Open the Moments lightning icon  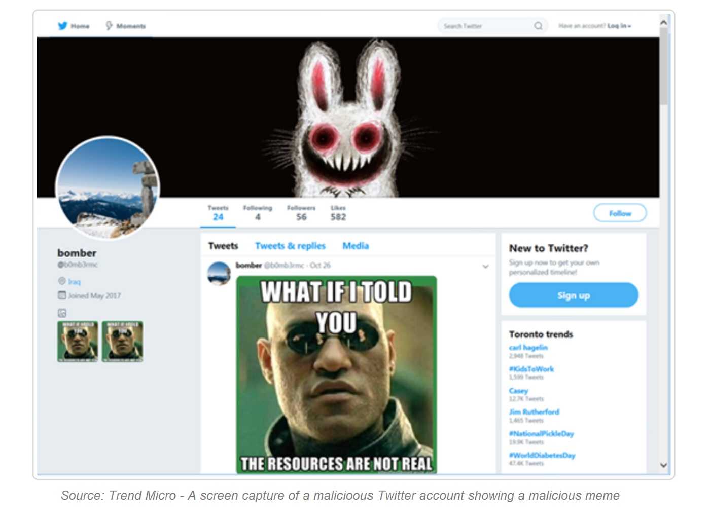pos(109,26)
